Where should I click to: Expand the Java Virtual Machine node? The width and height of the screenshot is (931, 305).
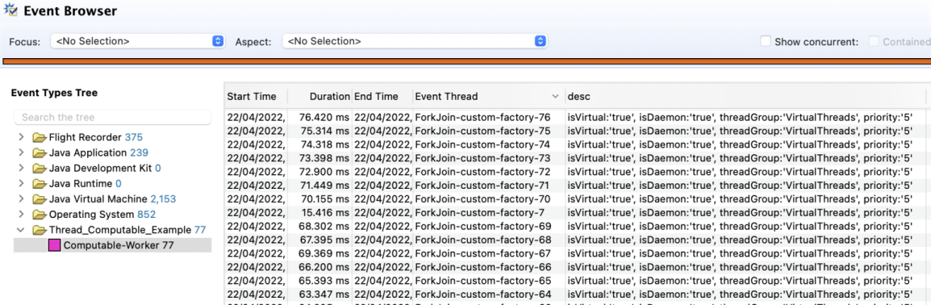(21, 199)
